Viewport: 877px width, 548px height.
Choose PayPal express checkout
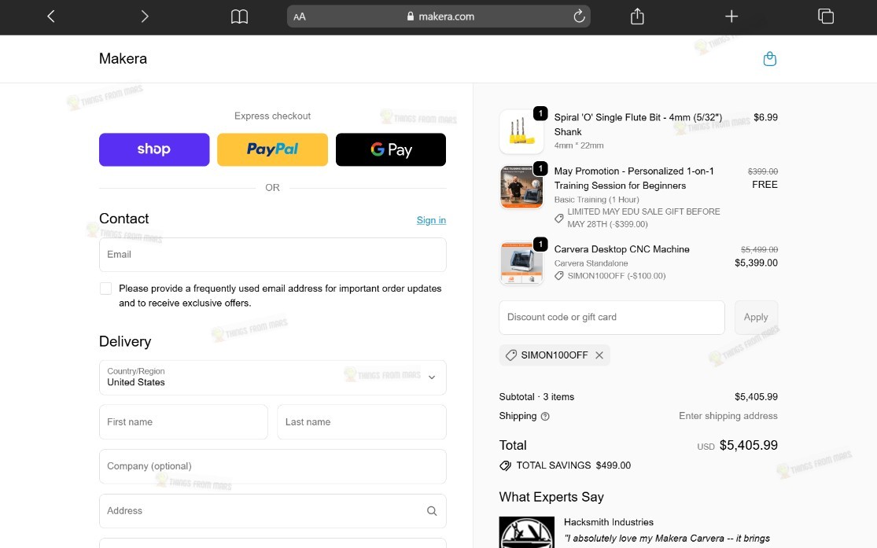pos(272,149)
